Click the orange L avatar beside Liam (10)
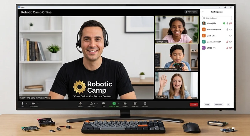The height and width of the screenshot is (136, 250). point(204,36)
